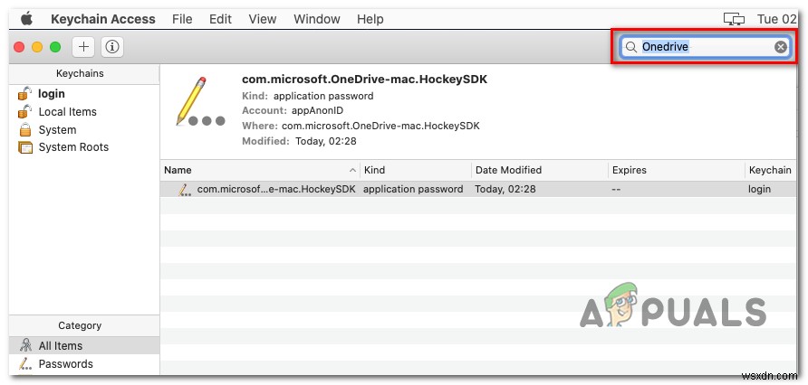The height and width of the screenshot is (385, 808).
Task: Open the View menu
Action: click(x=263, y=19)
